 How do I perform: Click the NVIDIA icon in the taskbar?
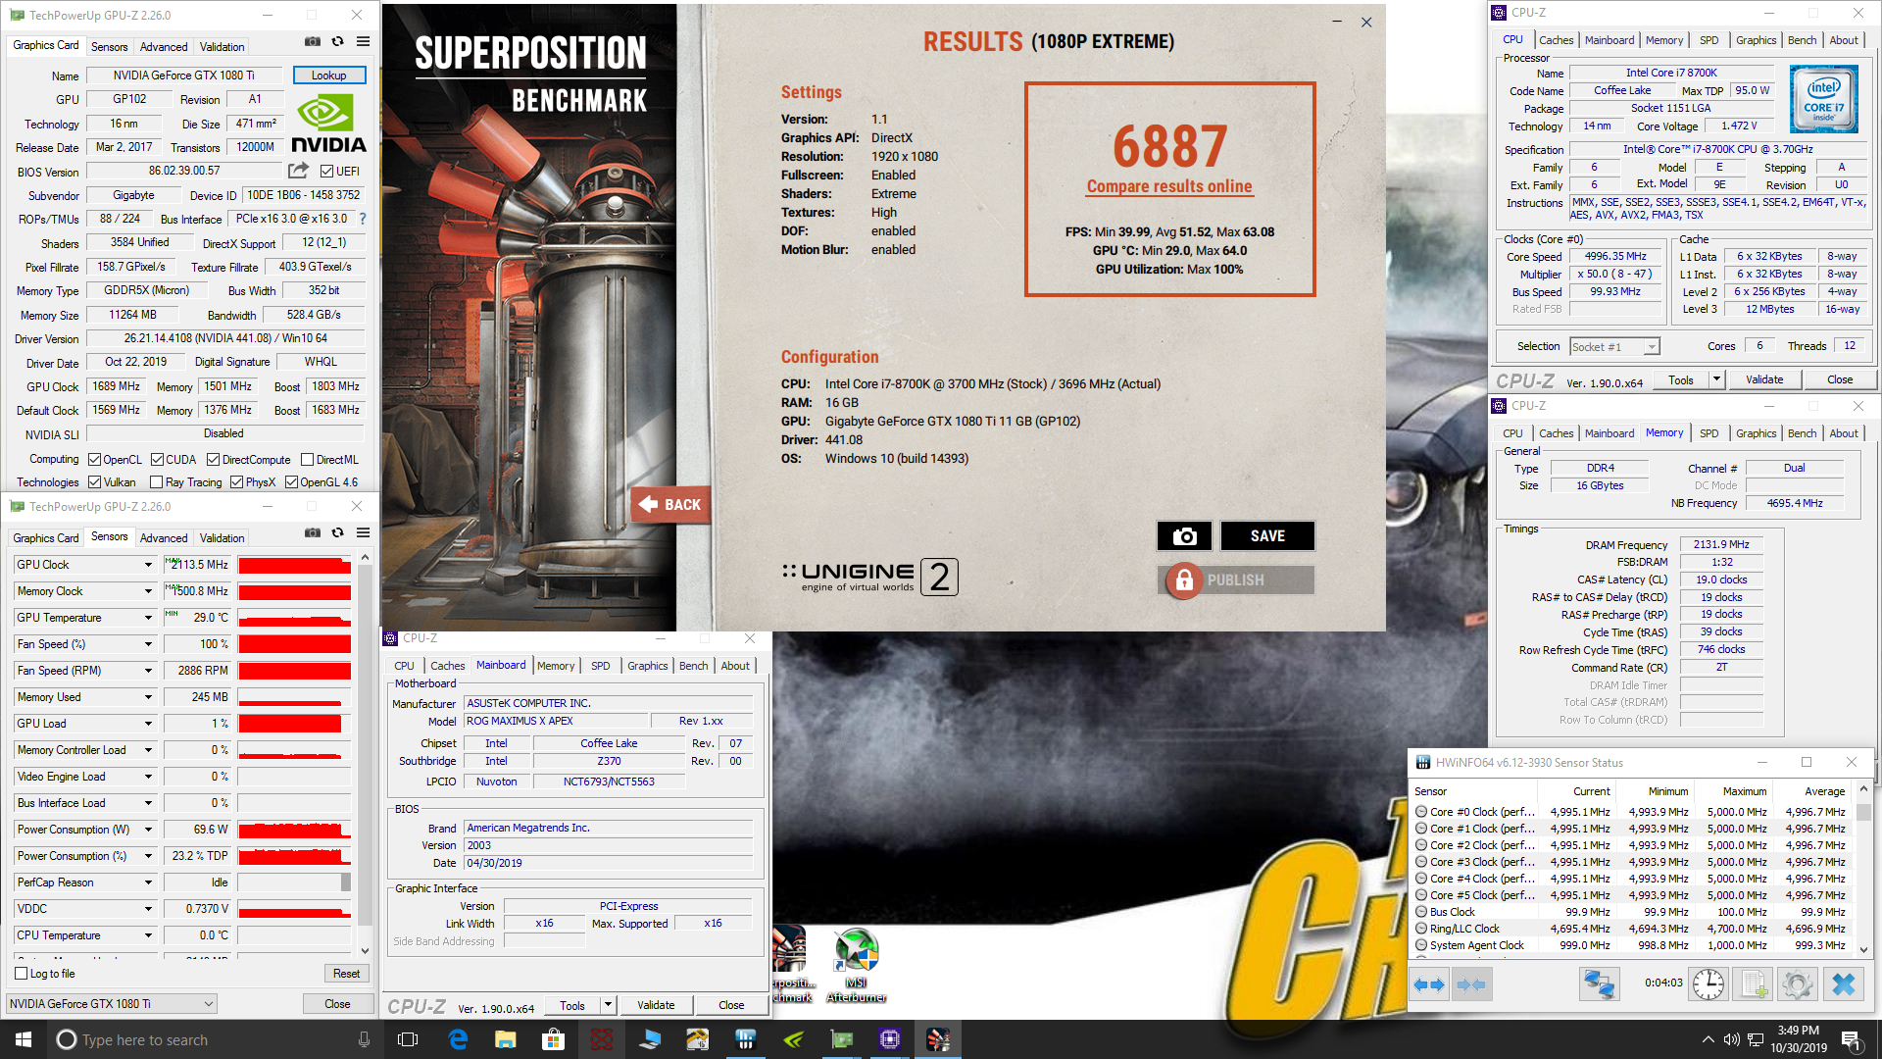pyautogui.click(x=794, y=1039)
